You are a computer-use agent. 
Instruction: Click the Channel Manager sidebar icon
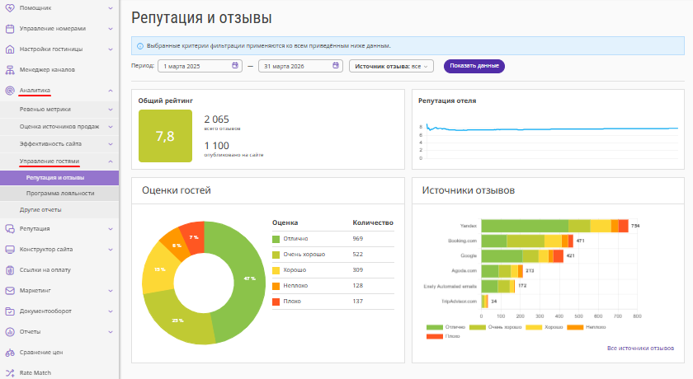pyautogui.click(x=10, y=70)
